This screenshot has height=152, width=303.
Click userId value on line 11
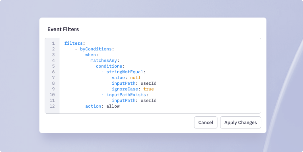tap(148, 101)
